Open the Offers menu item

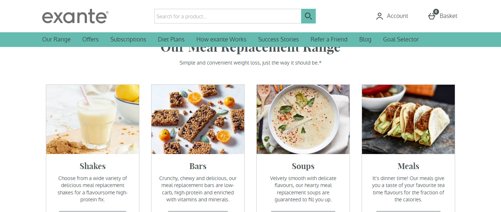[90, 39]
